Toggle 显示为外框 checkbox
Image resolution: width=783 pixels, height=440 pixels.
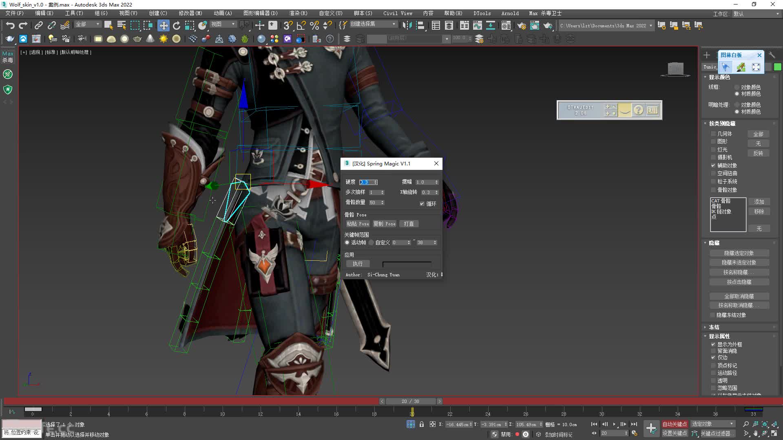click(x=713, y=344)
